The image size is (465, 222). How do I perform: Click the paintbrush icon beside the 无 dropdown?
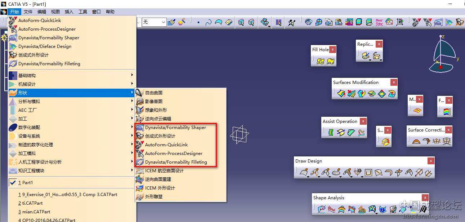(x=171, y=22)
